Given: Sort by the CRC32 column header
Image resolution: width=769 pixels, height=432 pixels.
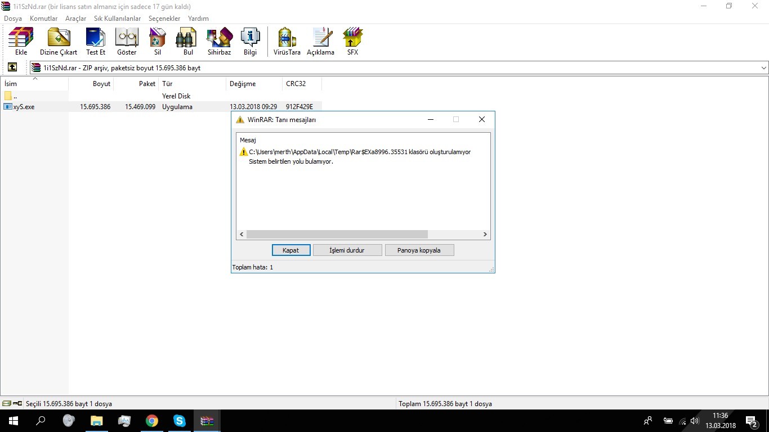Looking at the screenshot, I should [x=302, y=84].
